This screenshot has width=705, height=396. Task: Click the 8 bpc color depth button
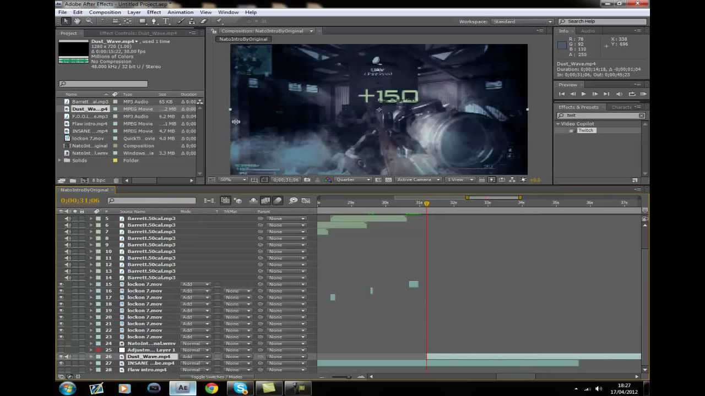[99, 180]
